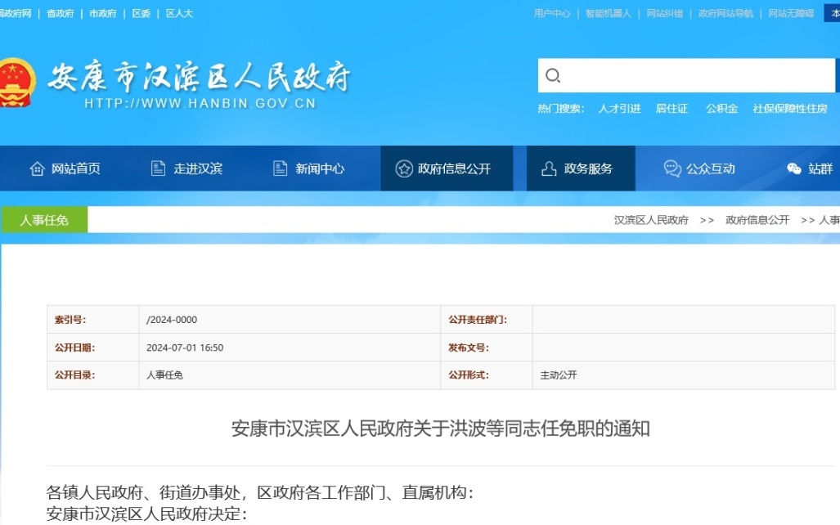Click the line 安康市汉滨区人民政府决定

146,514
